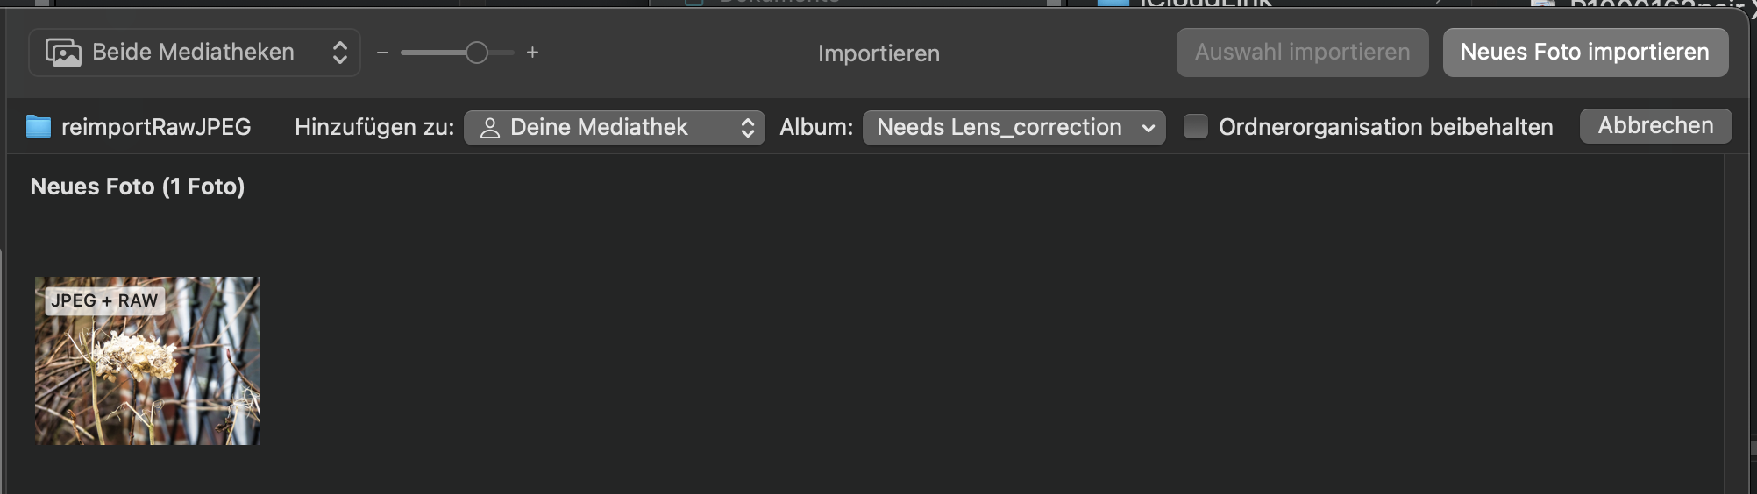This screenshot has width=1757, height=494.
Task: Enable the Ordnerorganisation beibehalten checkbox
Action: click(1196, 127)
